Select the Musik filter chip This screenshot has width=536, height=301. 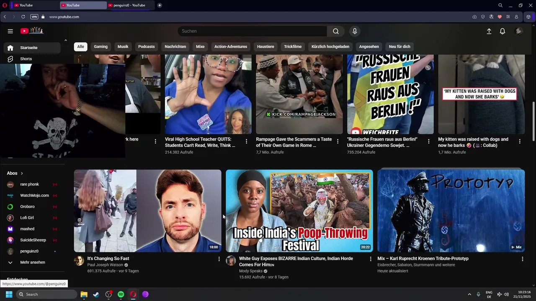(123, 46)
